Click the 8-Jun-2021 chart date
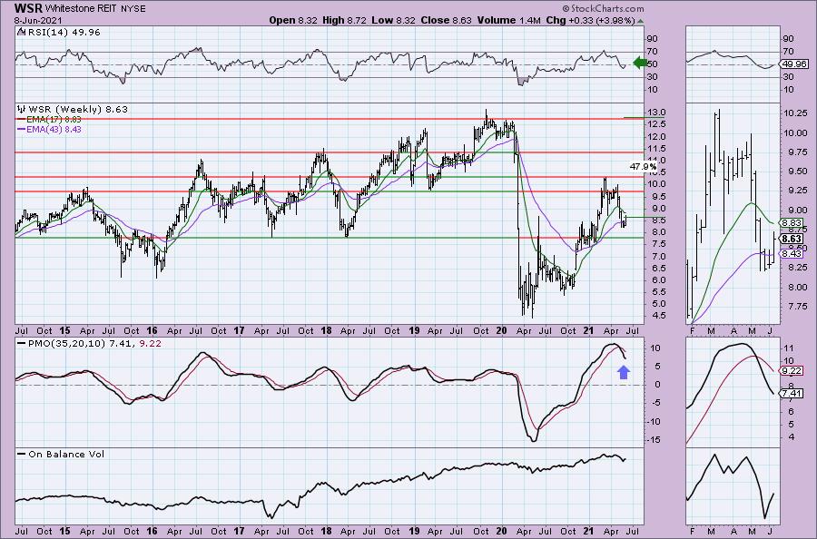Viewport: 817px width, 539px height. 38,20
